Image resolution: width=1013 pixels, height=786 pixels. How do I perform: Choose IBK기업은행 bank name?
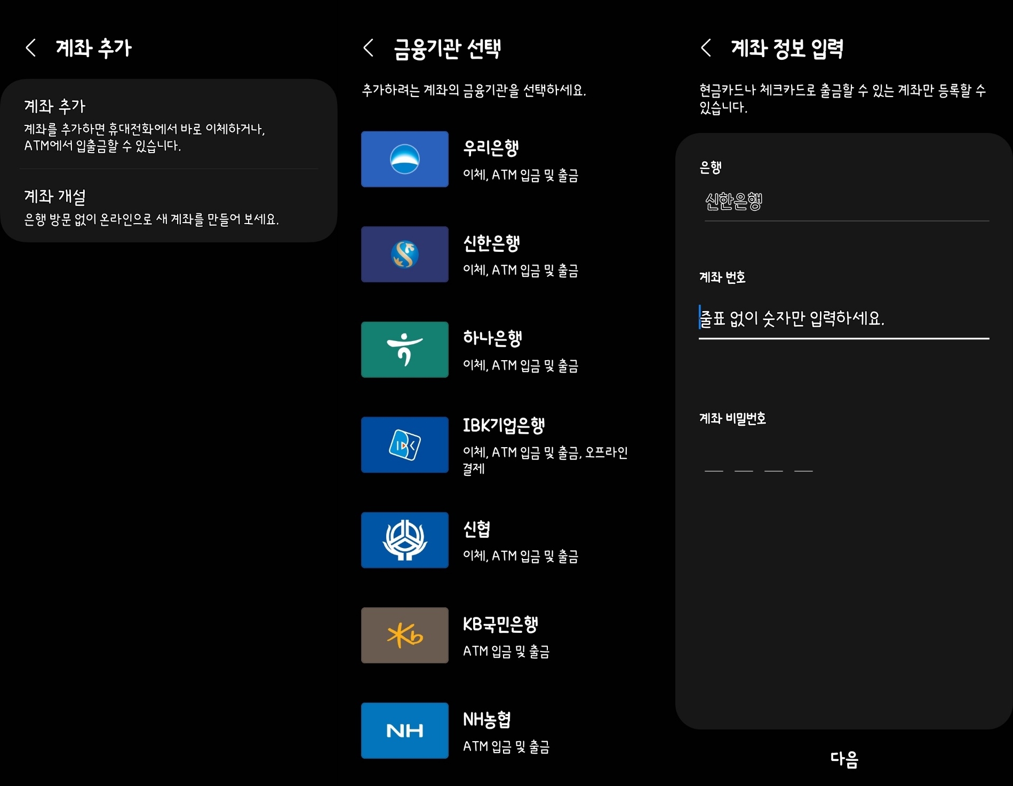click(x=504, y=425)
